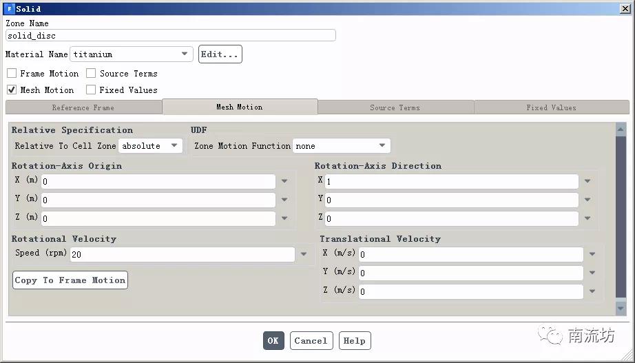Open the Help button
The width and height of the screenshot is (635, 363).
coord(355,341)
